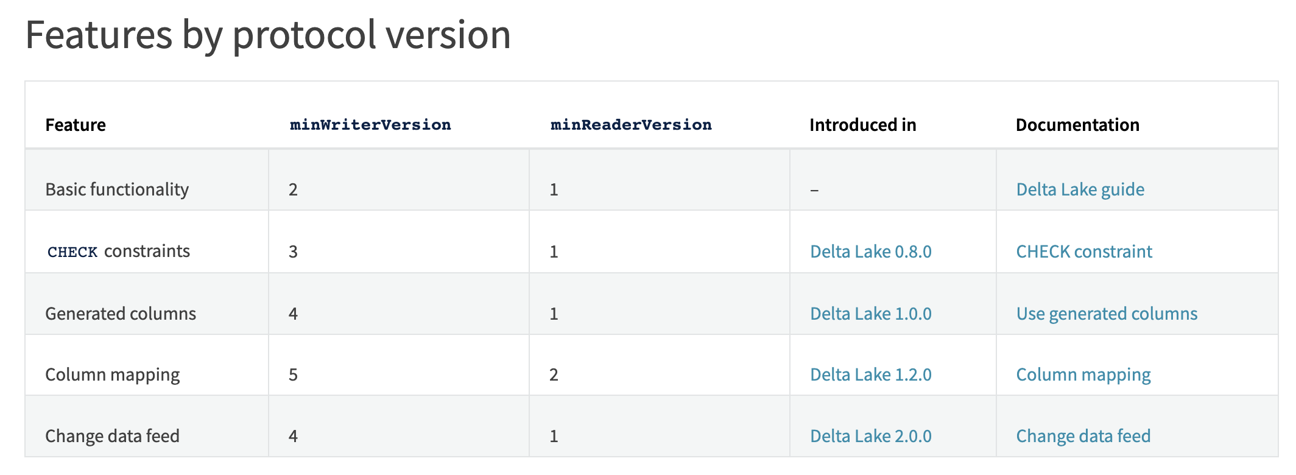Open the Delta Lake 1.2.0 release link
The image size is (1296, 475).
871,375
